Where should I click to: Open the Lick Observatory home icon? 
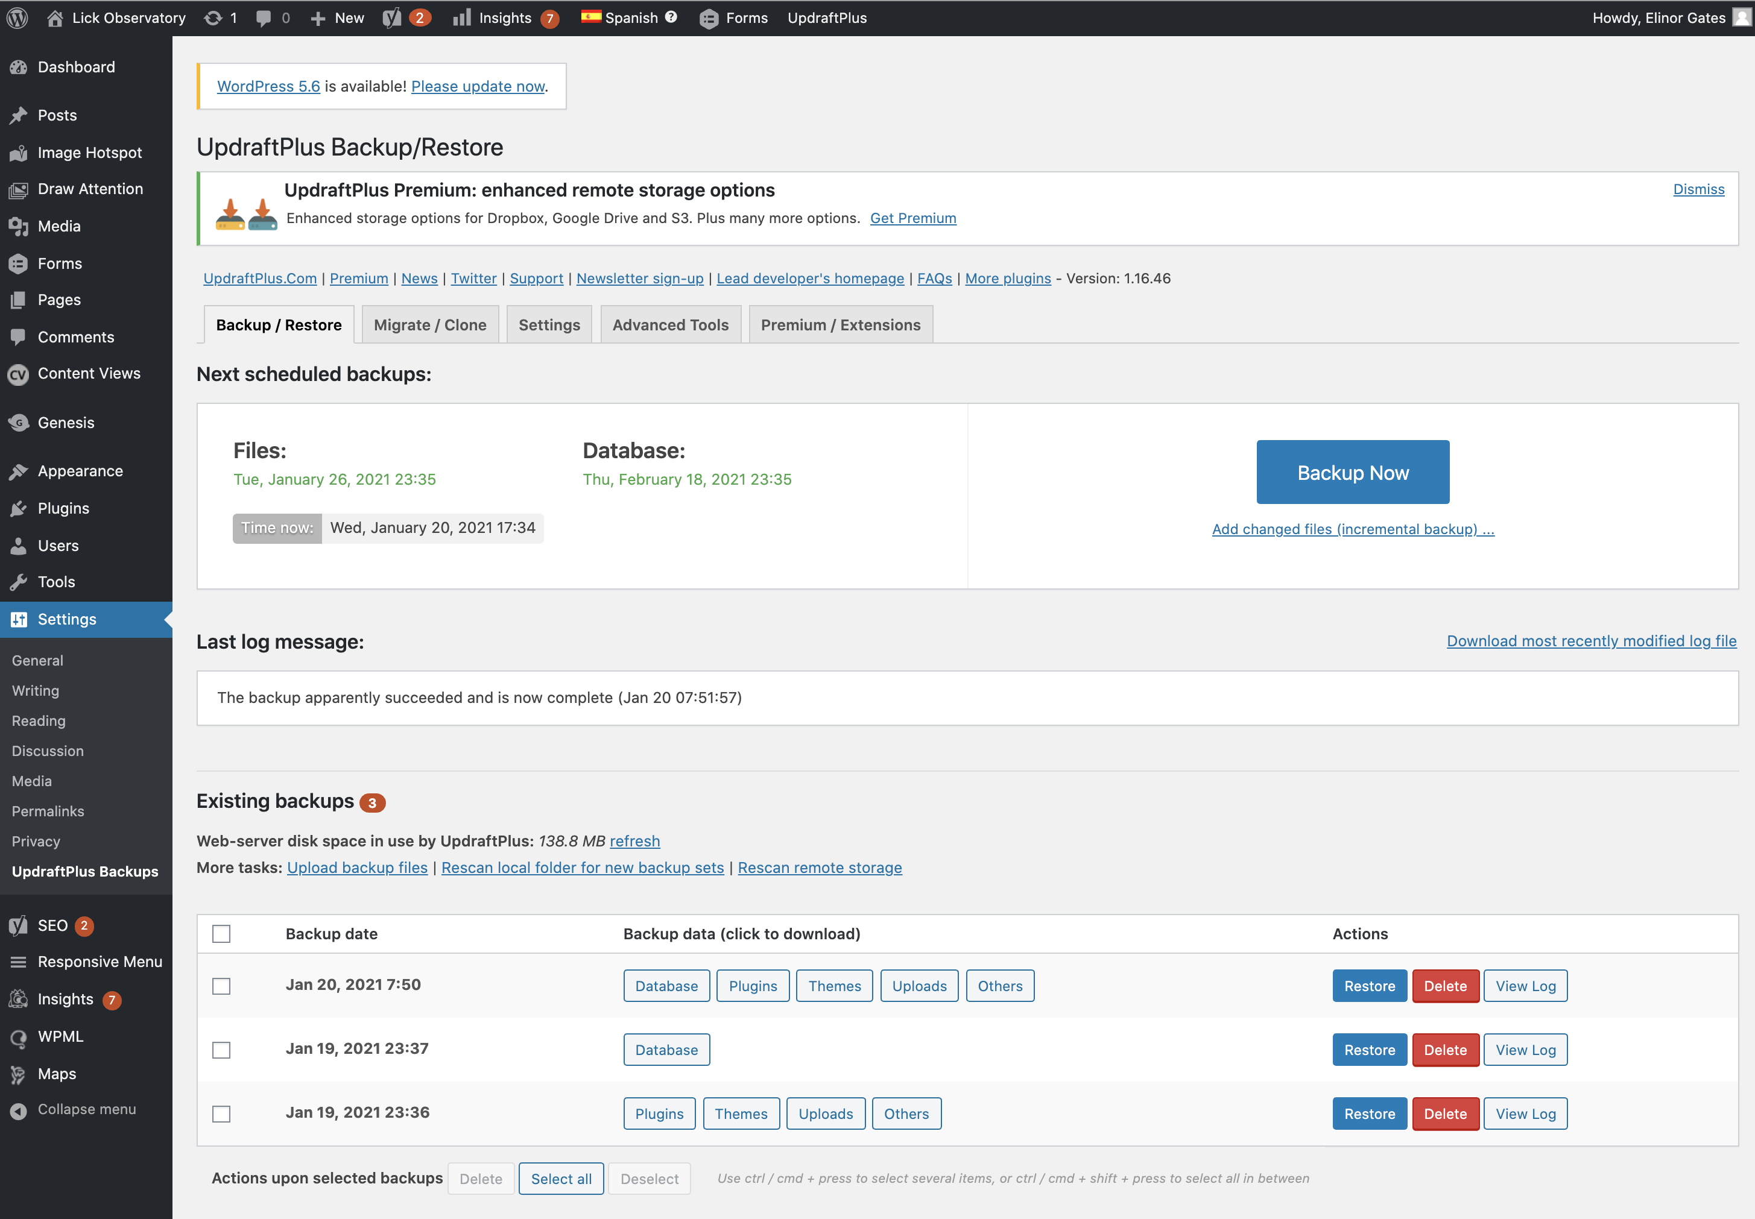pos(55,17)
